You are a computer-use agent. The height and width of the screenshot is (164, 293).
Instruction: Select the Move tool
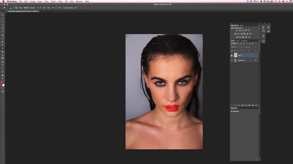(3, 15)
